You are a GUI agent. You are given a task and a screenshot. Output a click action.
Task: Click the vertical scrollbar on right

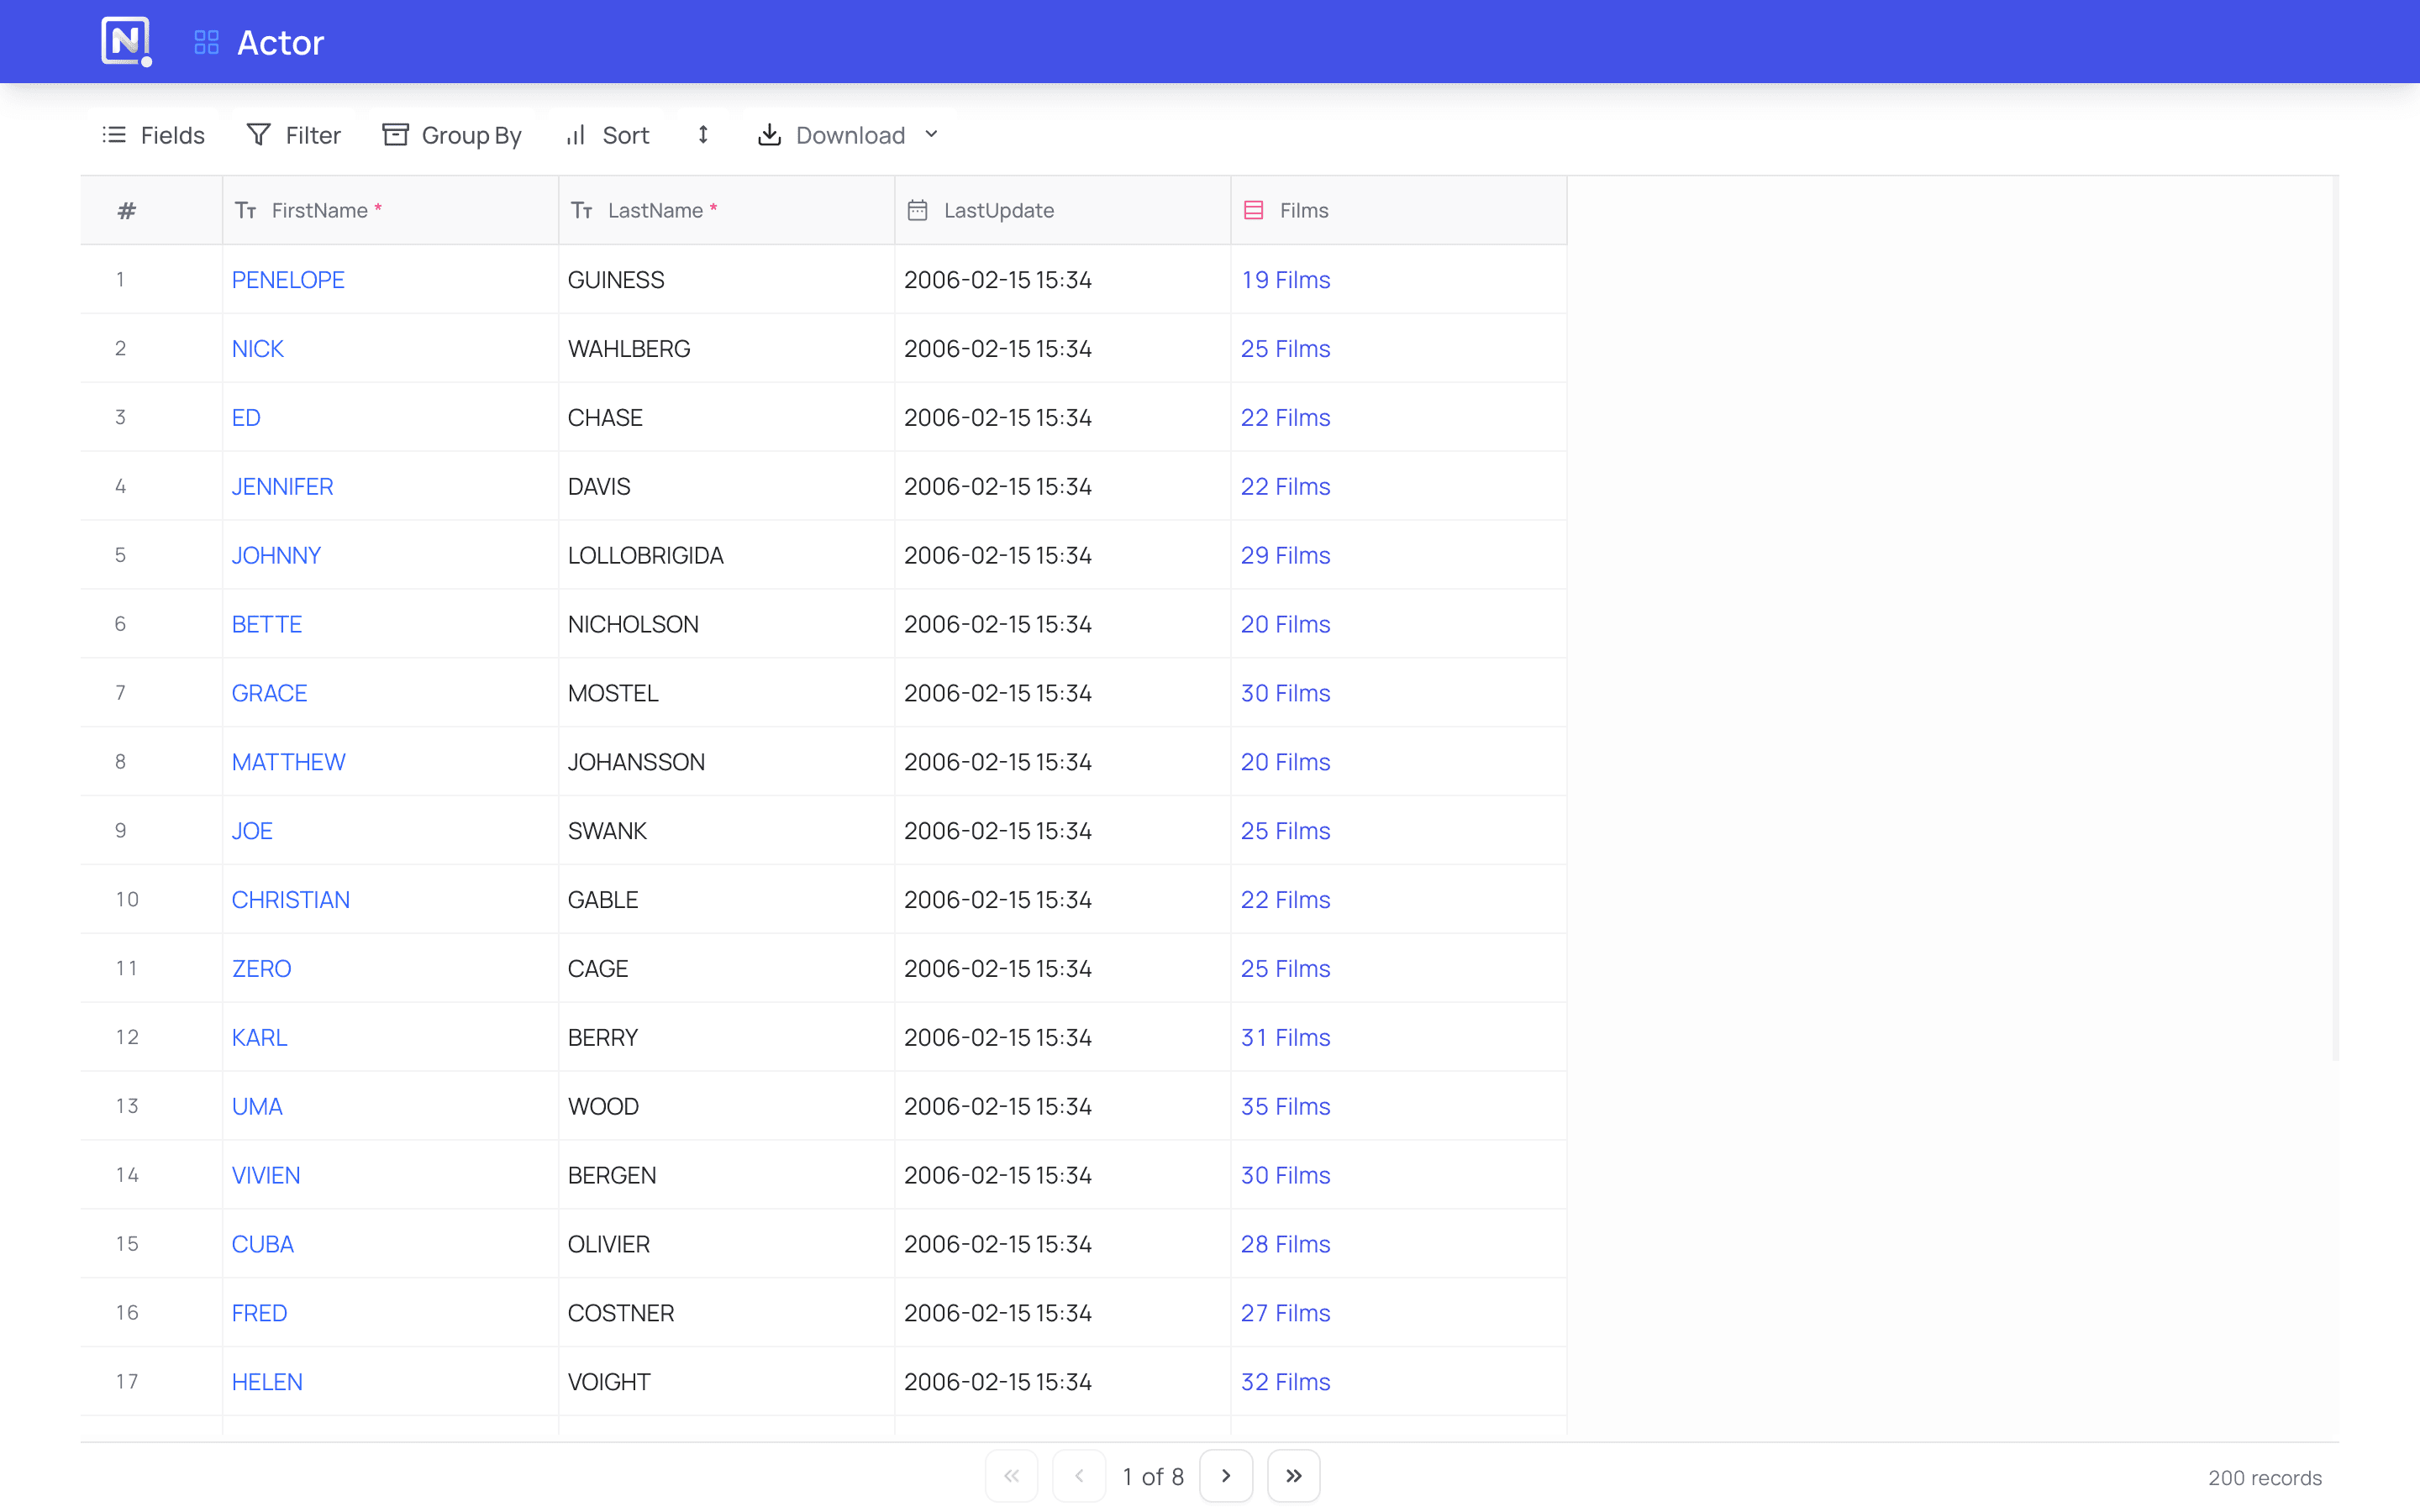coord(2335,620)
